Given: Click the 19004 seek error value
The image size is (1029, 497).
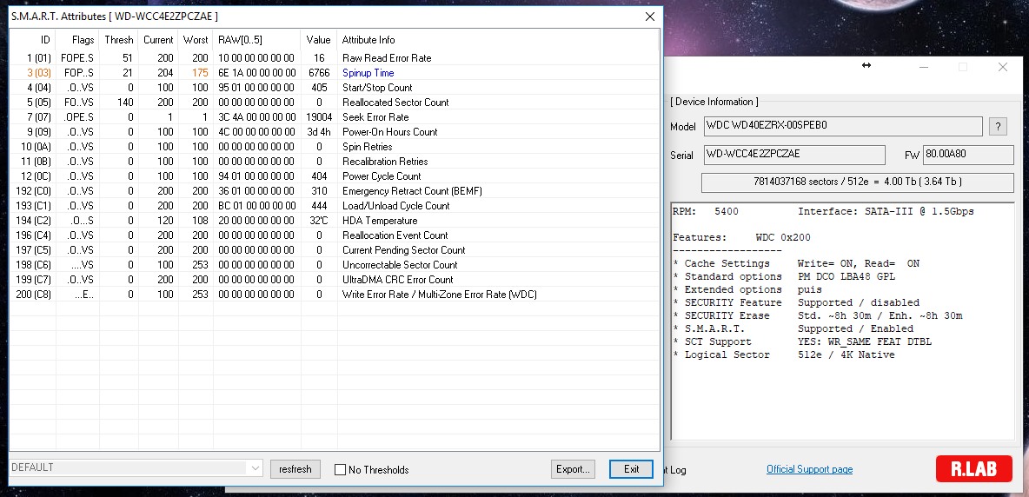Looking at the screenshot, I should tap(319, 116).
